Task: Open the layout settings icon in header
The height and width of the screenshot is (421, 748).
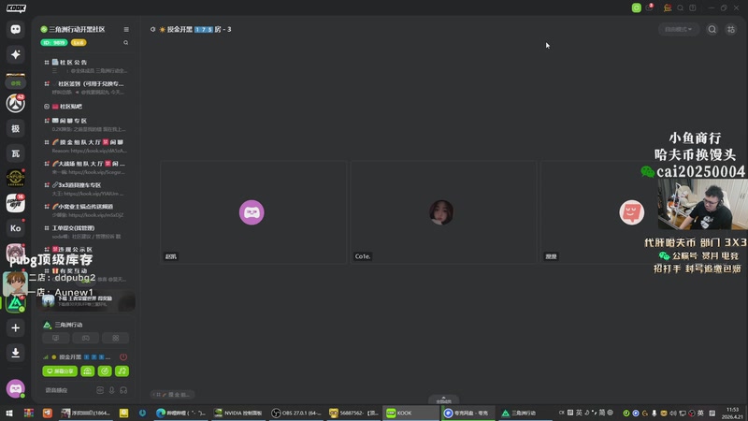Action: 731,30
